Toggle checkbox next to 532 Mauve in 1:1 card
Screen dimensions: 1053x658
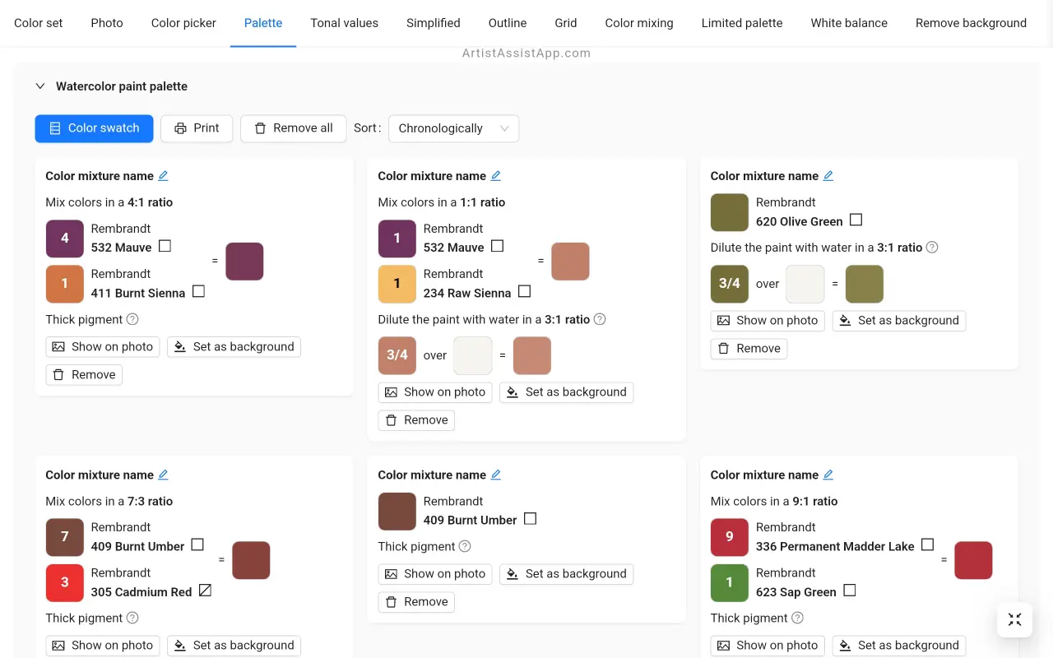tap(497, 246)
